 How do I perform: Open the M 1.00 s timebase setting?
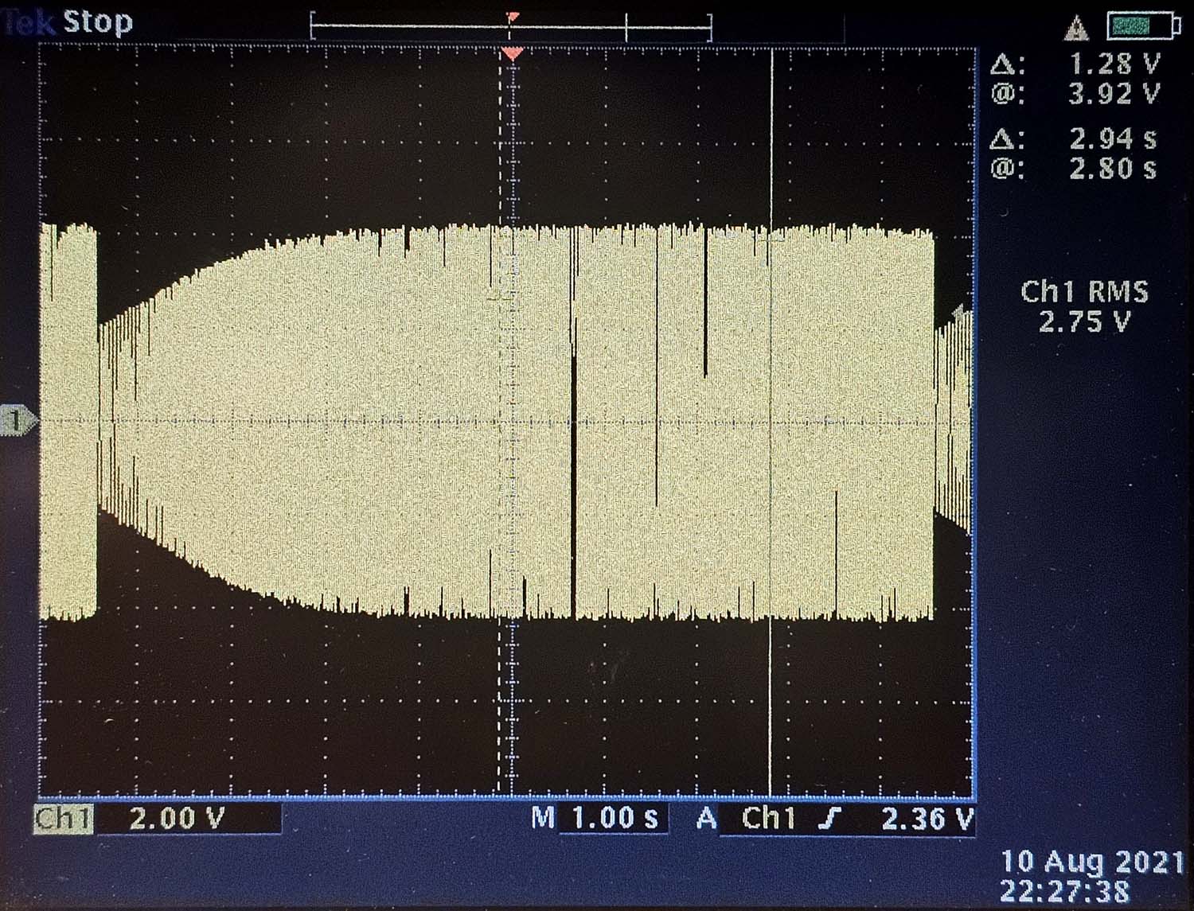(x=597, y=818)
